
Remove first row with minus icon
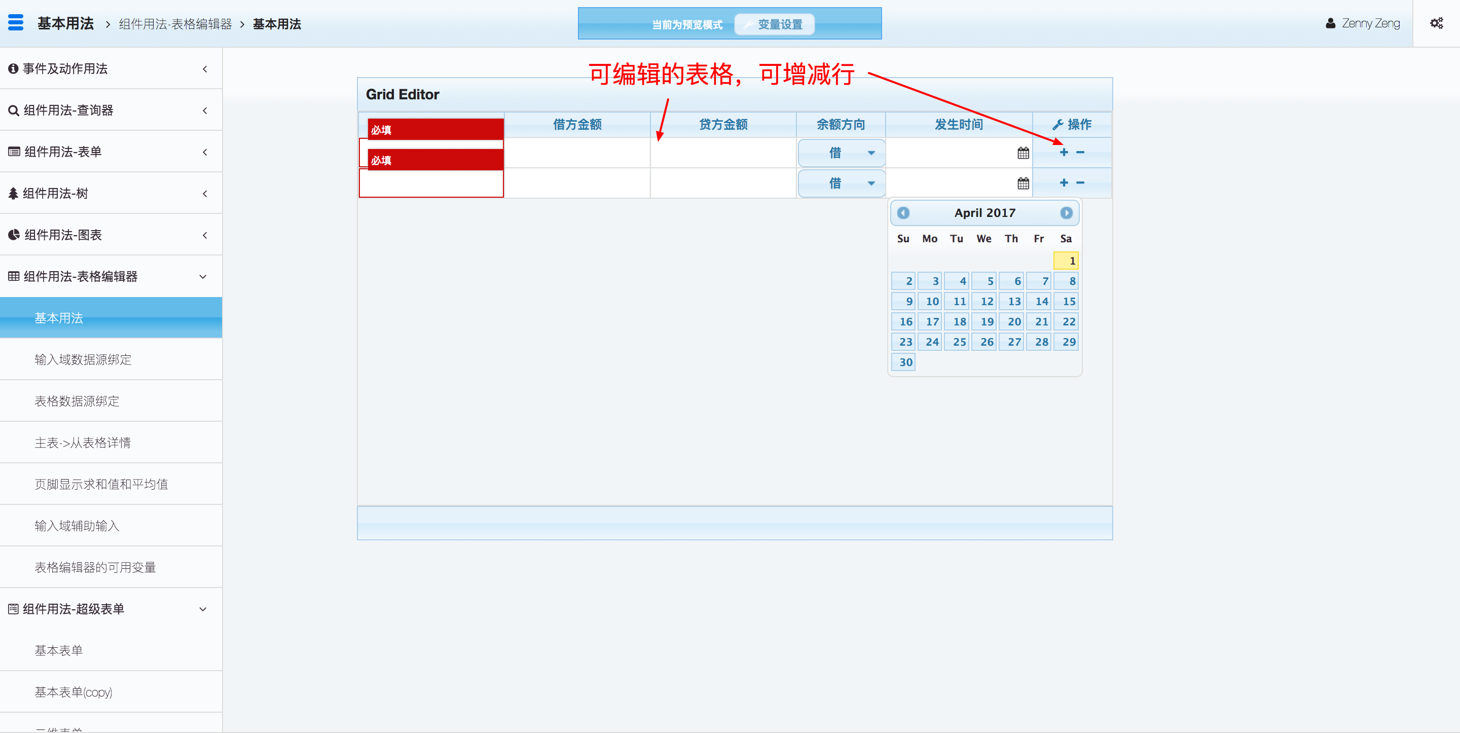tap(1080, 153)
